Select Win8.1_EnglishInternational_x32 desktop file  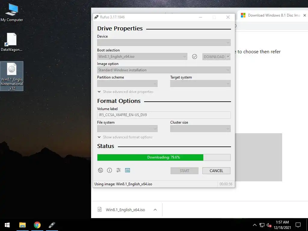coord(12,76)
